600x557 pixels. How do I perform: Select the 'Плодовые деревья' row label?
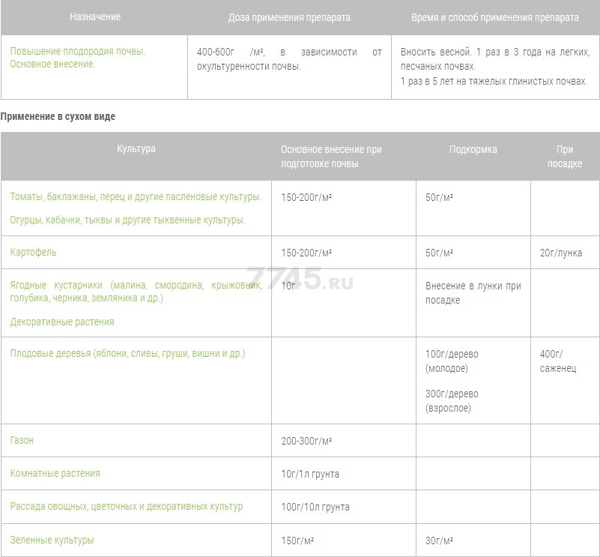(x=127, y=353)
